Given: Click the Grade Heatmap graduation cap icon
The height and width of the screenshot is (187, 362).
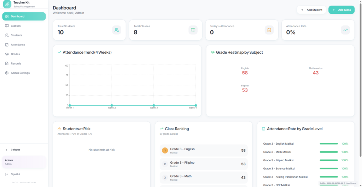Looking at the screenshot, I should 213,52.
